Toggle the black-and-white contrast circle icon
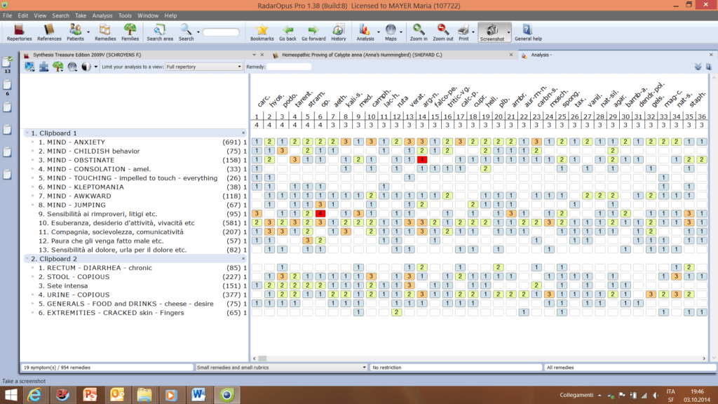Screen dimensions: 718x404 (x=86, y=67)
